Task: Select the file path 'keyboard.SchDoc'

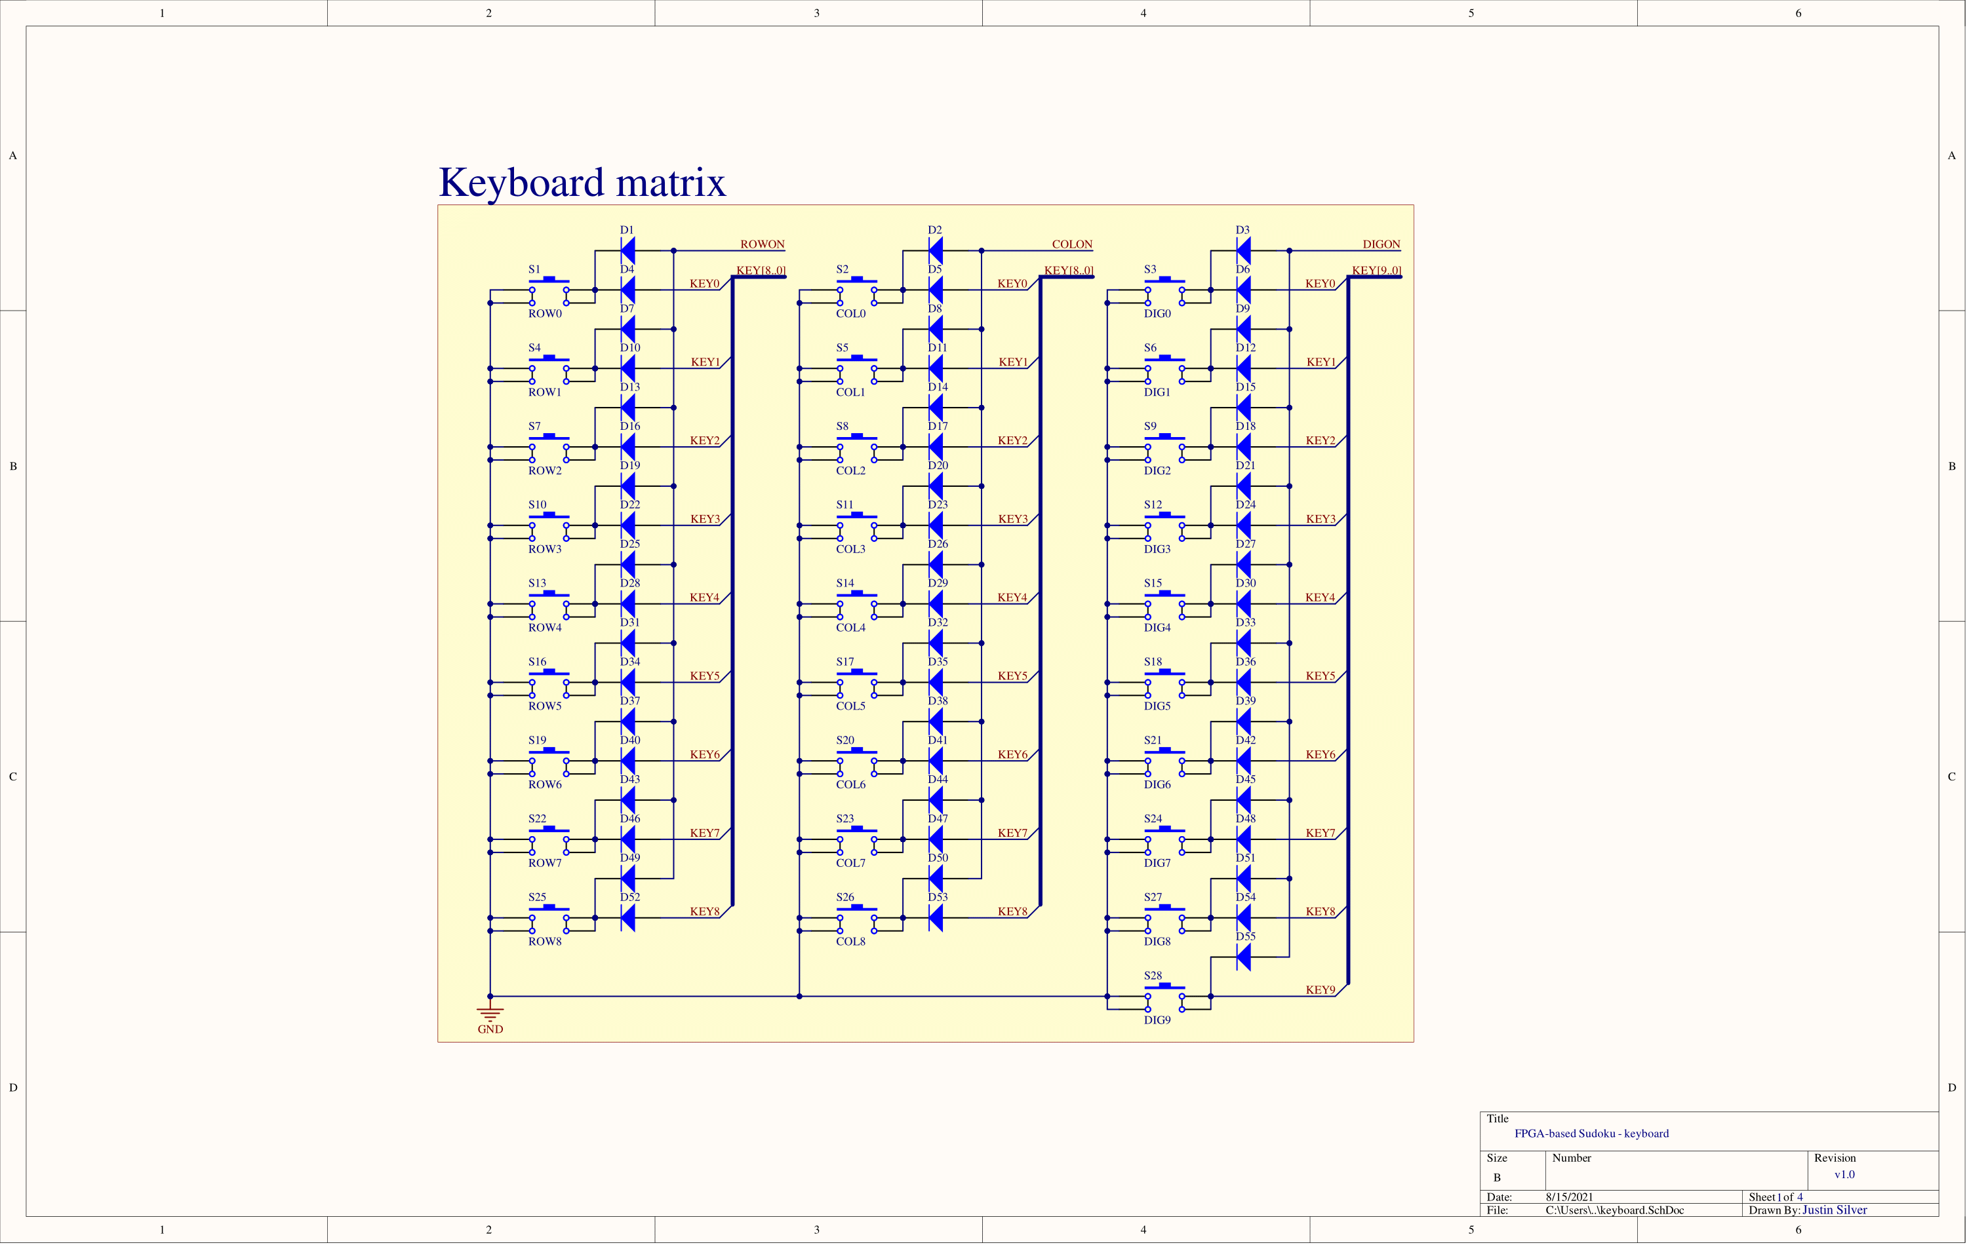Action: 1614,1210
